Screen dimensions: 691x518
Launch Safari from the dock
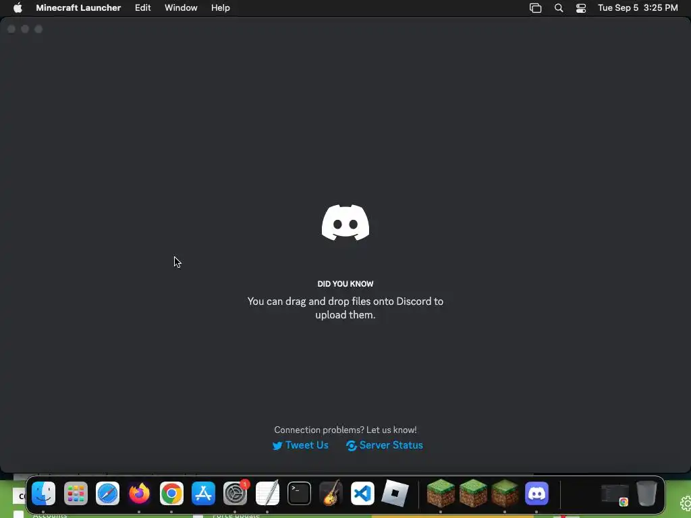[107, 493]
